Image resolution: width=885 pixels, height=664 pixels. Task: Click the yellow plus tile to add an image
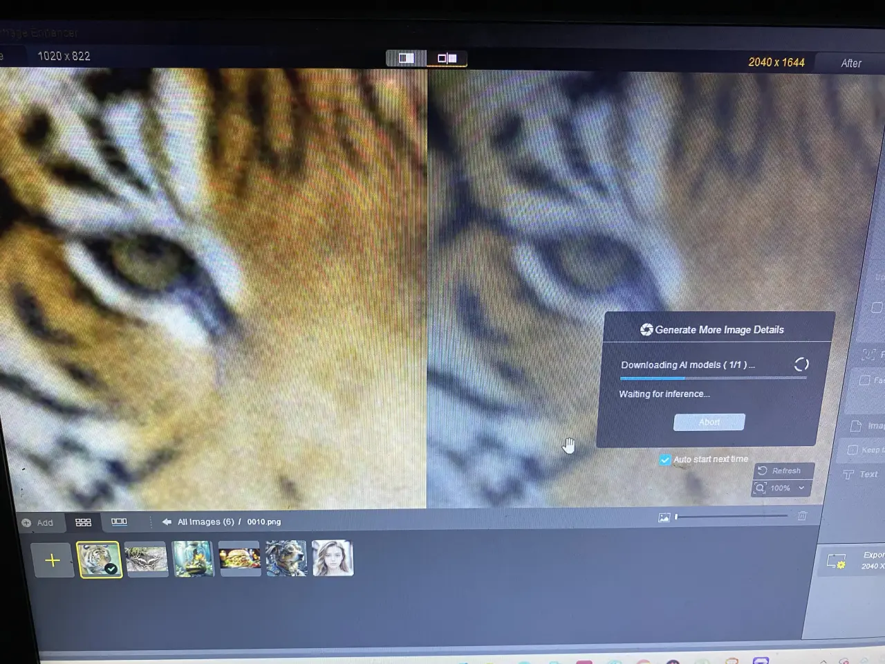pyautogui.click(x=53, y=560)
